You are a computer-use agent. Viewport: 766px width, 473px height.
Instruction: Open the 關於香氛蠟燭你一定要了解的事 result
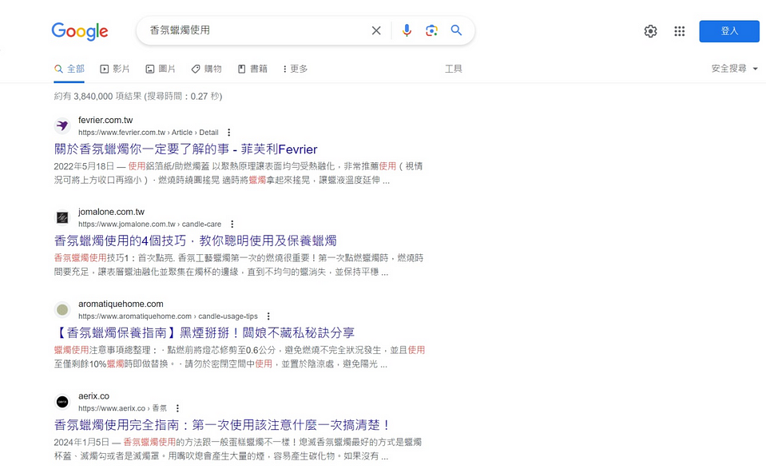tap(185, 149)
